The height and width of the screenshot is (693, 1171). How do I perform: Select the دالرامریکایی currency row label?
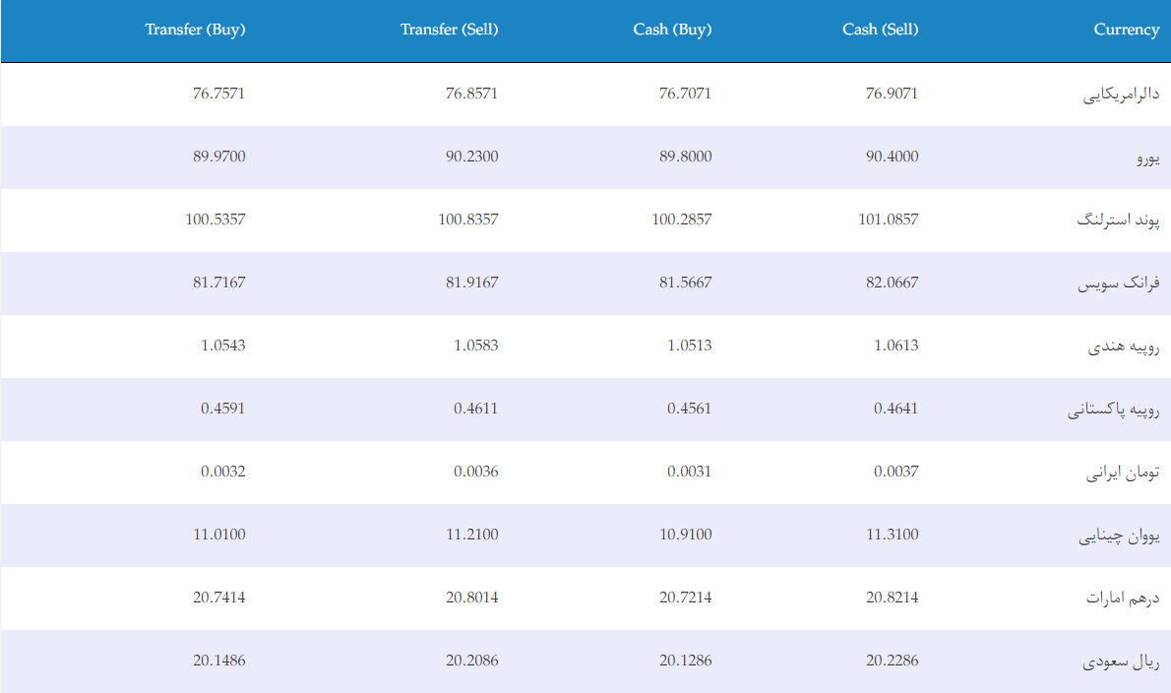(1121, 94)
